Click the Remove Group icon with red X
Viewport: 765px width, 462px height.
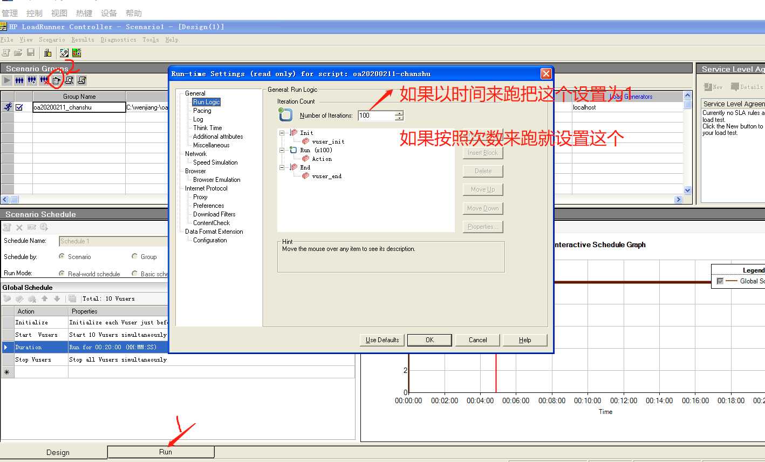(x=44, y=80)
